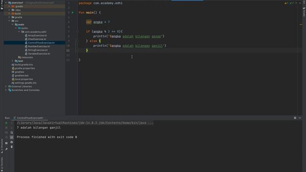Open CharExercise.kt file

pos(37,39)
